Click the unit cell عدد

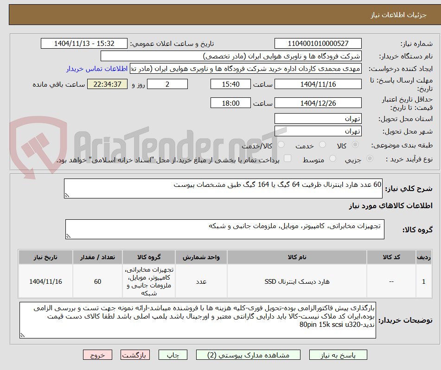[201, 281]
